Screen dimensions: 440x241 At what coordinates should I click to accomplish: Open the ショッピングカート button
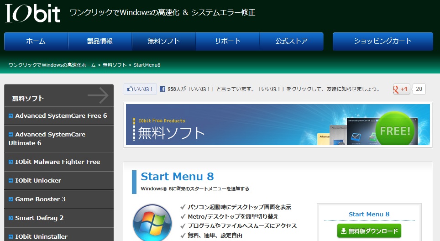(383, 41)
